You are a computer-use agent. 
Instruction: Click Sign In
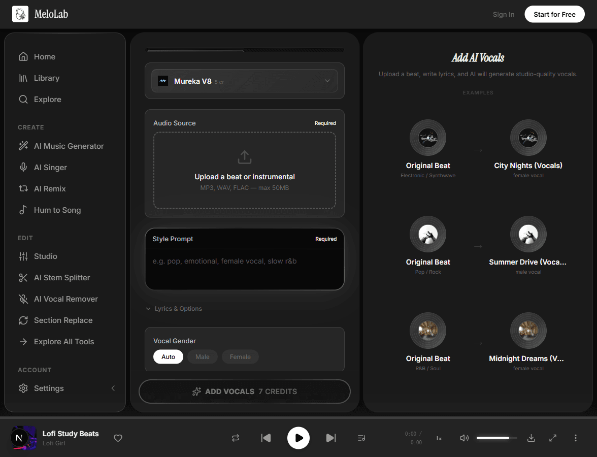504,14
